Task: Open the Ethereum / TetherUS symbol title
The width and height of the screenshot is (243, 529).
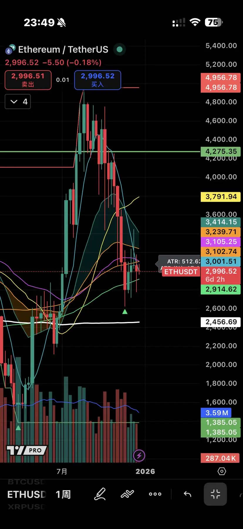Action: [x=63, y=49]
